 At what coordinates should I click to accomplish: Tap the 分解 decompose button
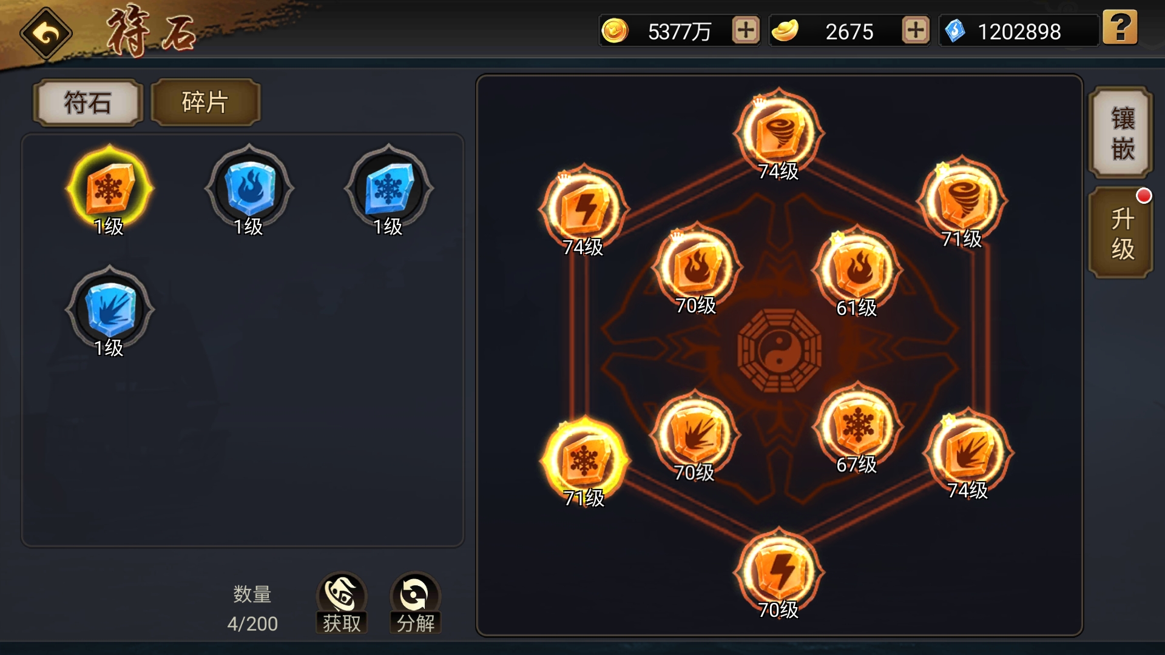click(416, 603)
